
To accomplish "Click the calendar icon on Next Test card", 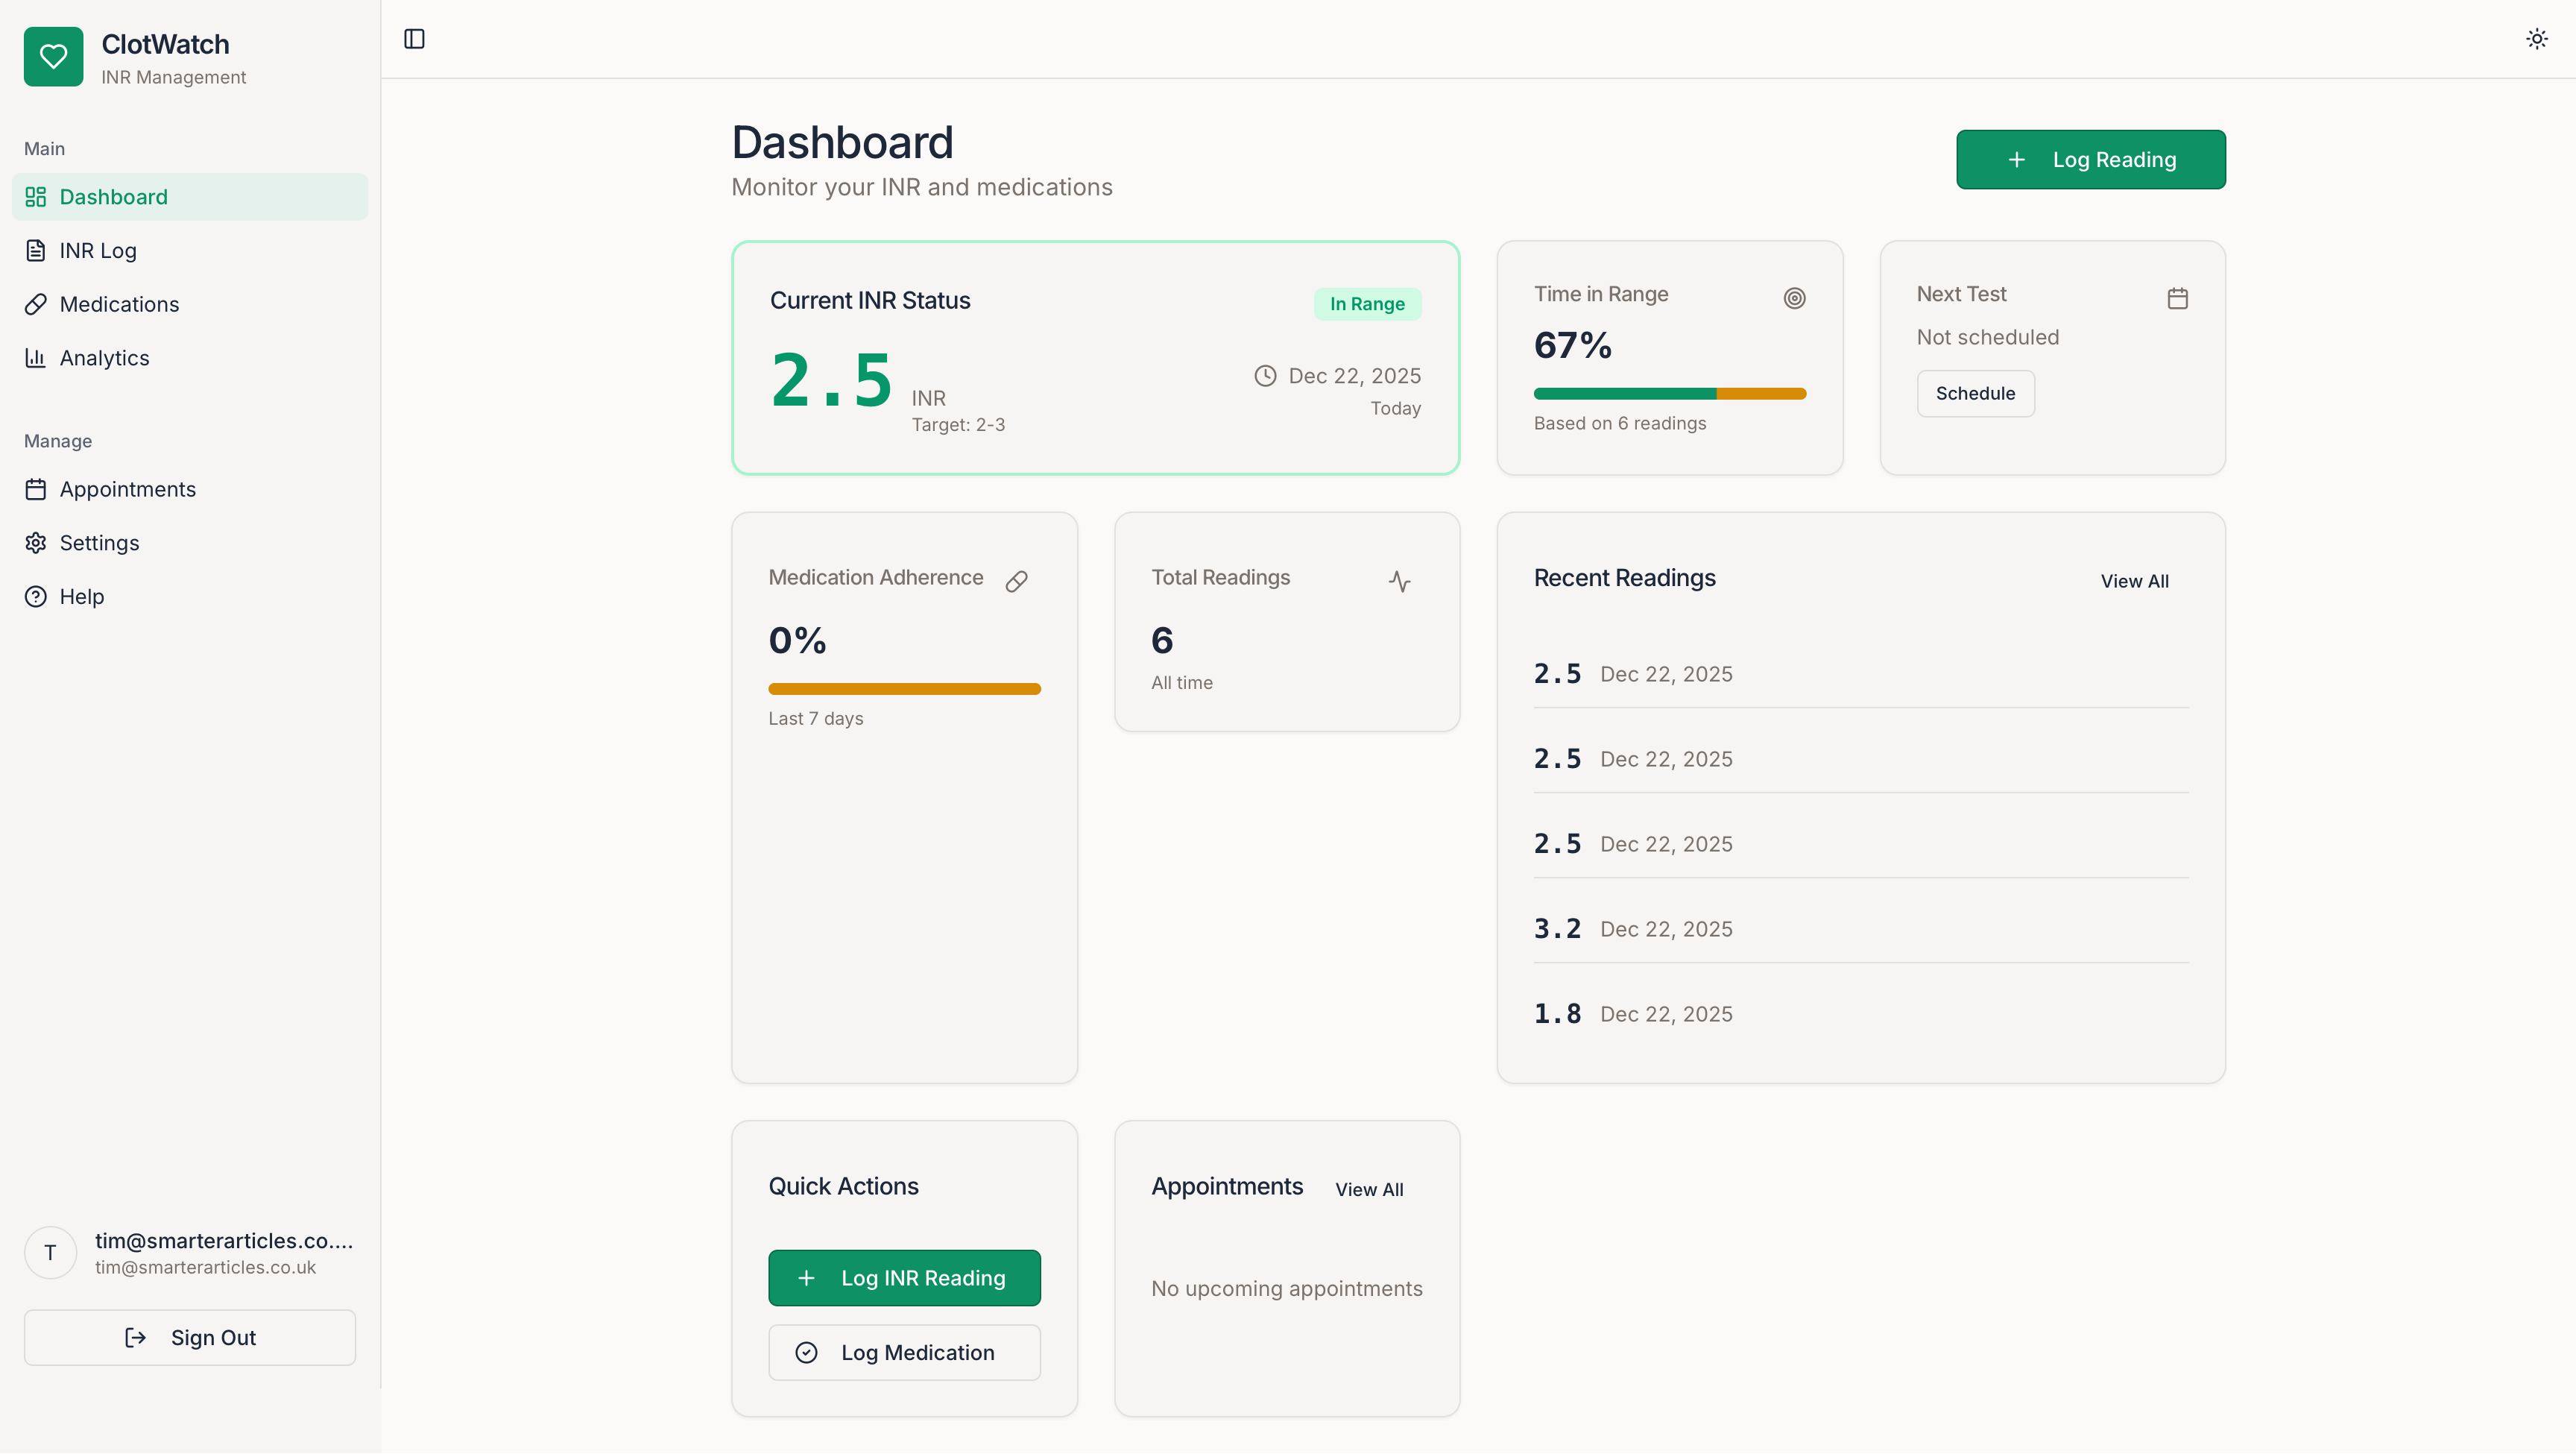I will (x=2179, y=298).
